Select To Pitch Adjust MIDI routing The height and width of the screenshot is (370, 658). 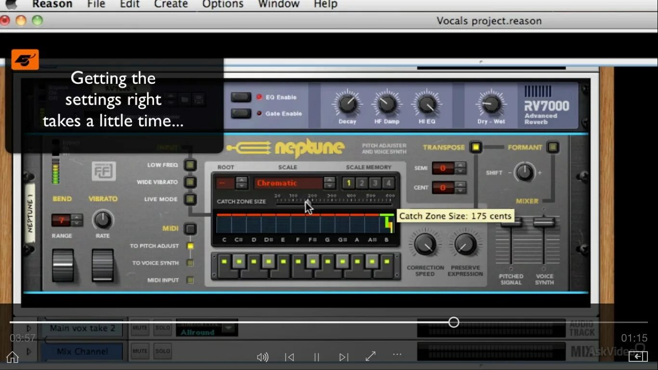click(190, 246)
